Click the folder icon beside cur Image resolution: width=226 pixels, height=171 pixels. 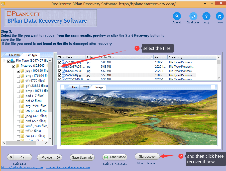click(x=22, y=136)
